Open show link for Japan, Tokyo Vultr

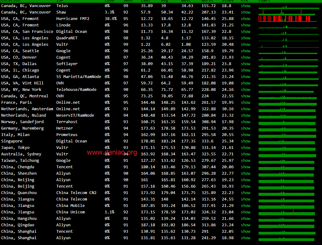click(245, 147)
